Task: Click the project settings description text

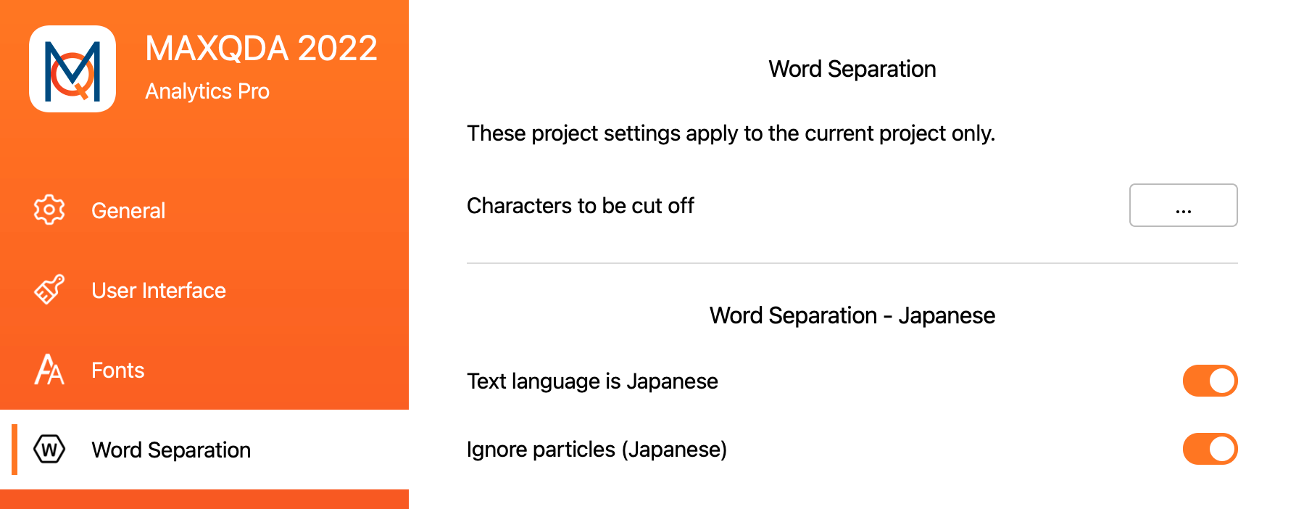Action: point(731,133)
